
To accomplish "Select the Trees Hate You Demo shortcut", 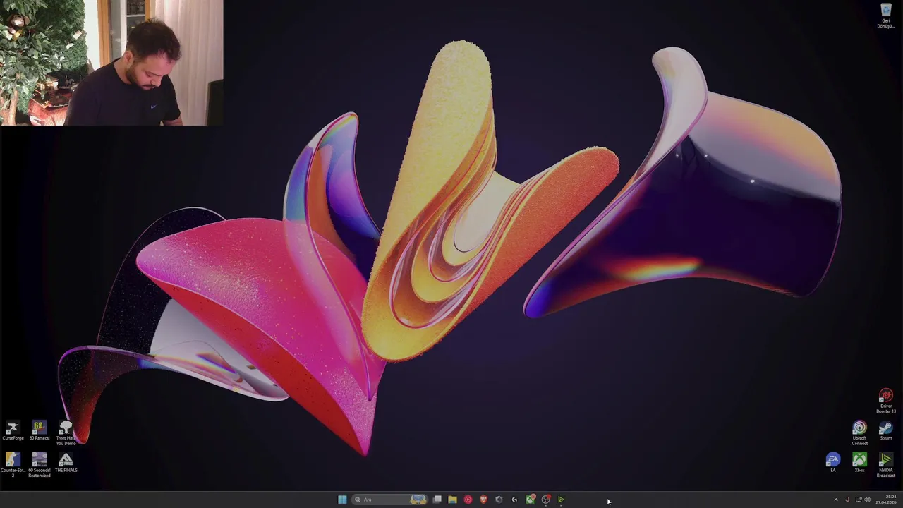I will coord(66,433).
